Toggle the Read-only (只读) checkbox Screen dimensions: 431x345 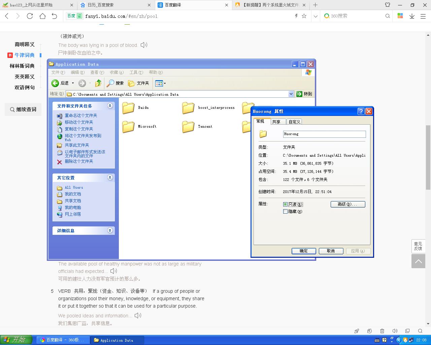pyautogui.click(x=285, y=205)
